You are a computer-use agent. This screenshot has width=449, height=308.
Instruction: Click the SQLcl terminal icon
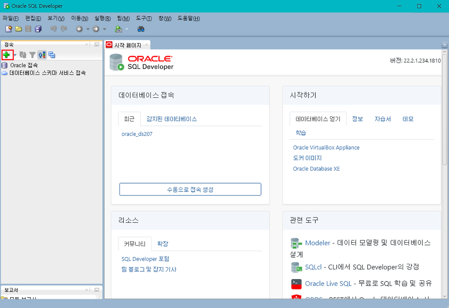297,267
